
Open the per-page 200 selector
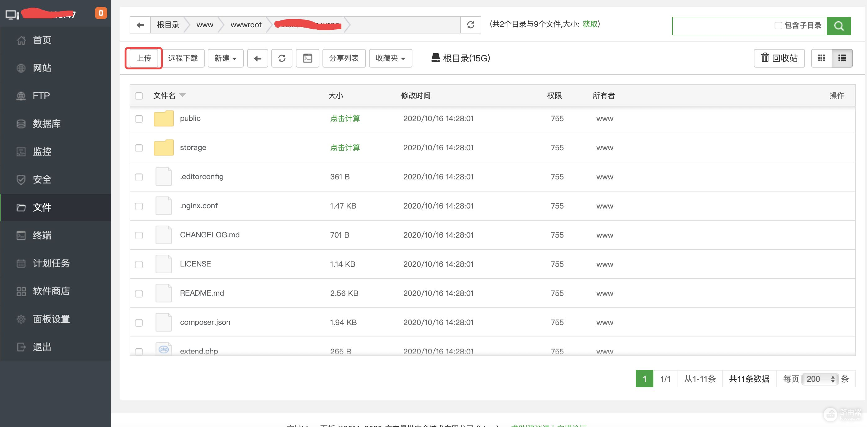[820, 379]
